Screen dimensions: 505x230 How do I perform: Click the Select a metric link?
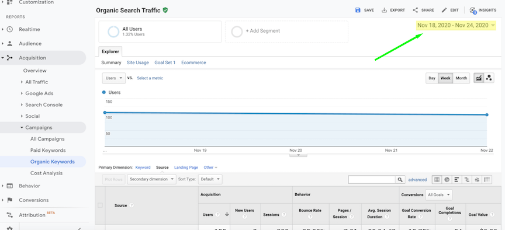(150, 78)
